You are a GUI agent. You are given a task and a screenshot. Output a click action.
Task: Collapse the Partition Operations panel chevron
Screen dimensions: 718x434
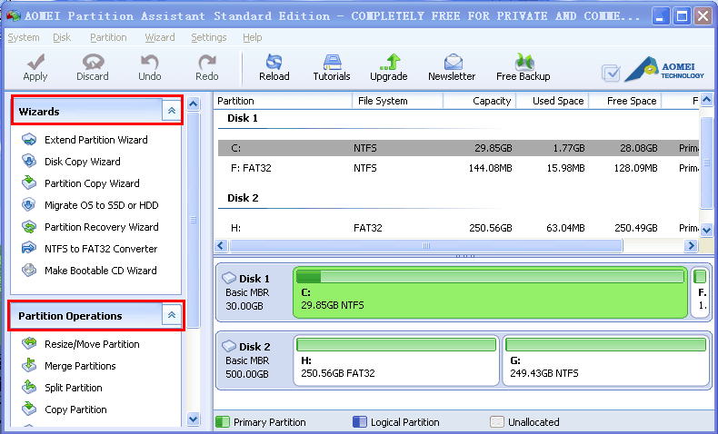coord(172,315)
